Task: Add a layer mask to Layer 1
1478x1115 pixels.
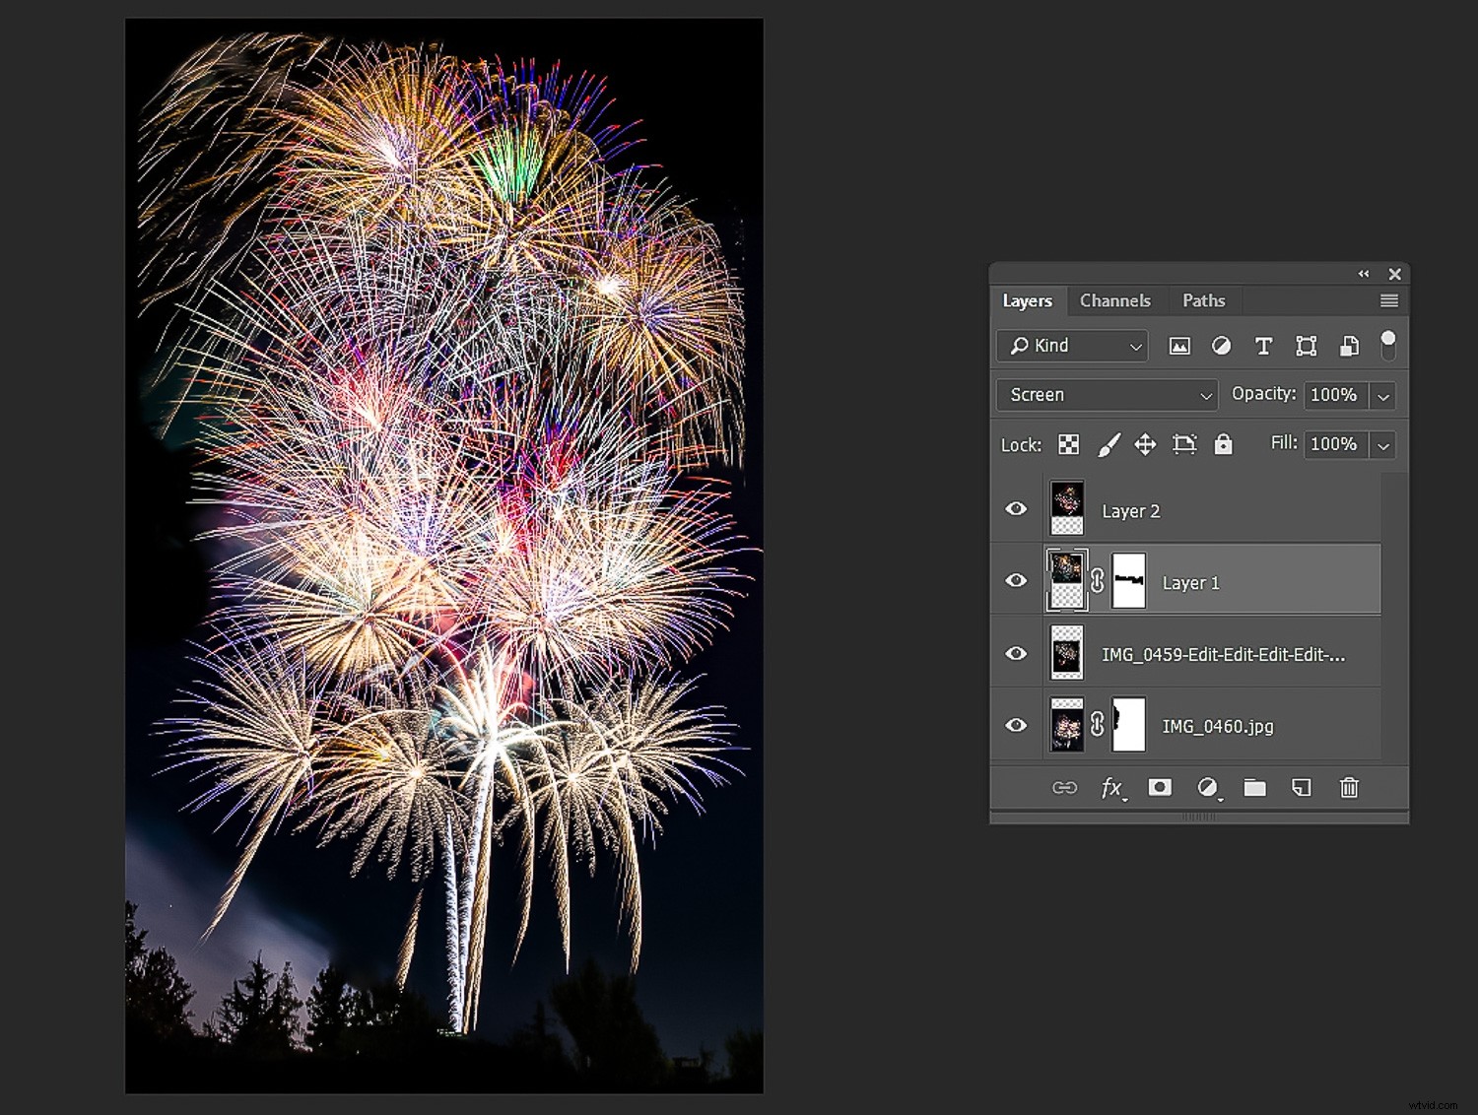Action: pos(1160,788)
